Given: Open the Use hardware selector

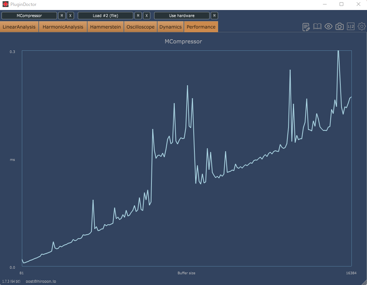Looking at the screenshot, I should pos(181,16).
